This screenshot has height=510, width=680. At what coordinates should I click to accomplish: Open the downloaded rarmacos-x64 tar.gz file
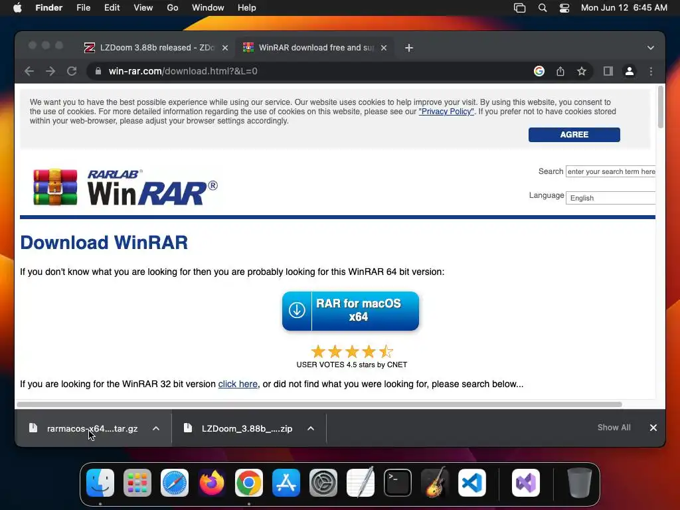[x=92, y=428]
